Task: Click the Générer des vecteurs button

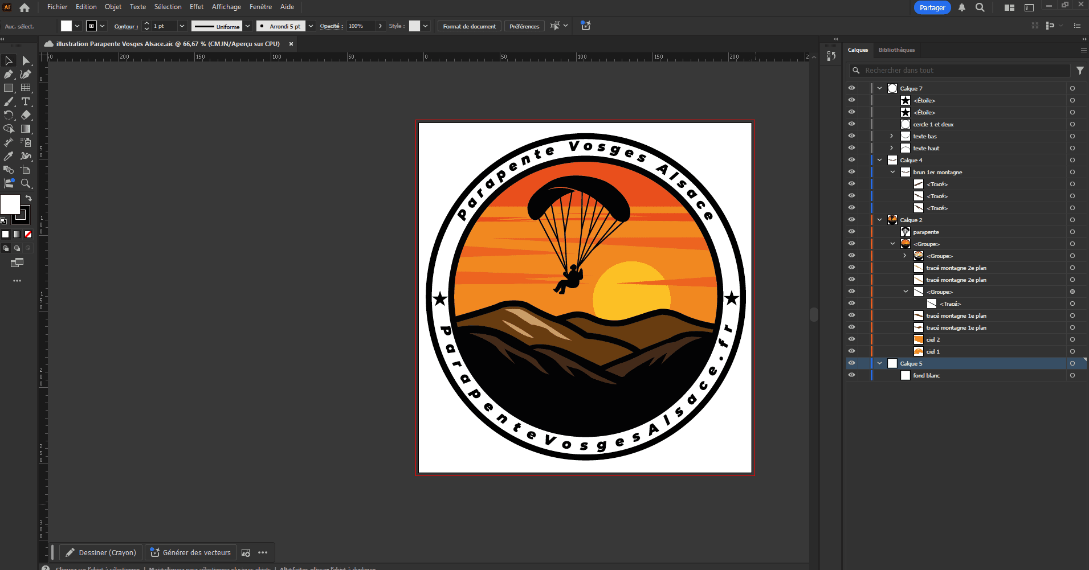Action: 190,552
